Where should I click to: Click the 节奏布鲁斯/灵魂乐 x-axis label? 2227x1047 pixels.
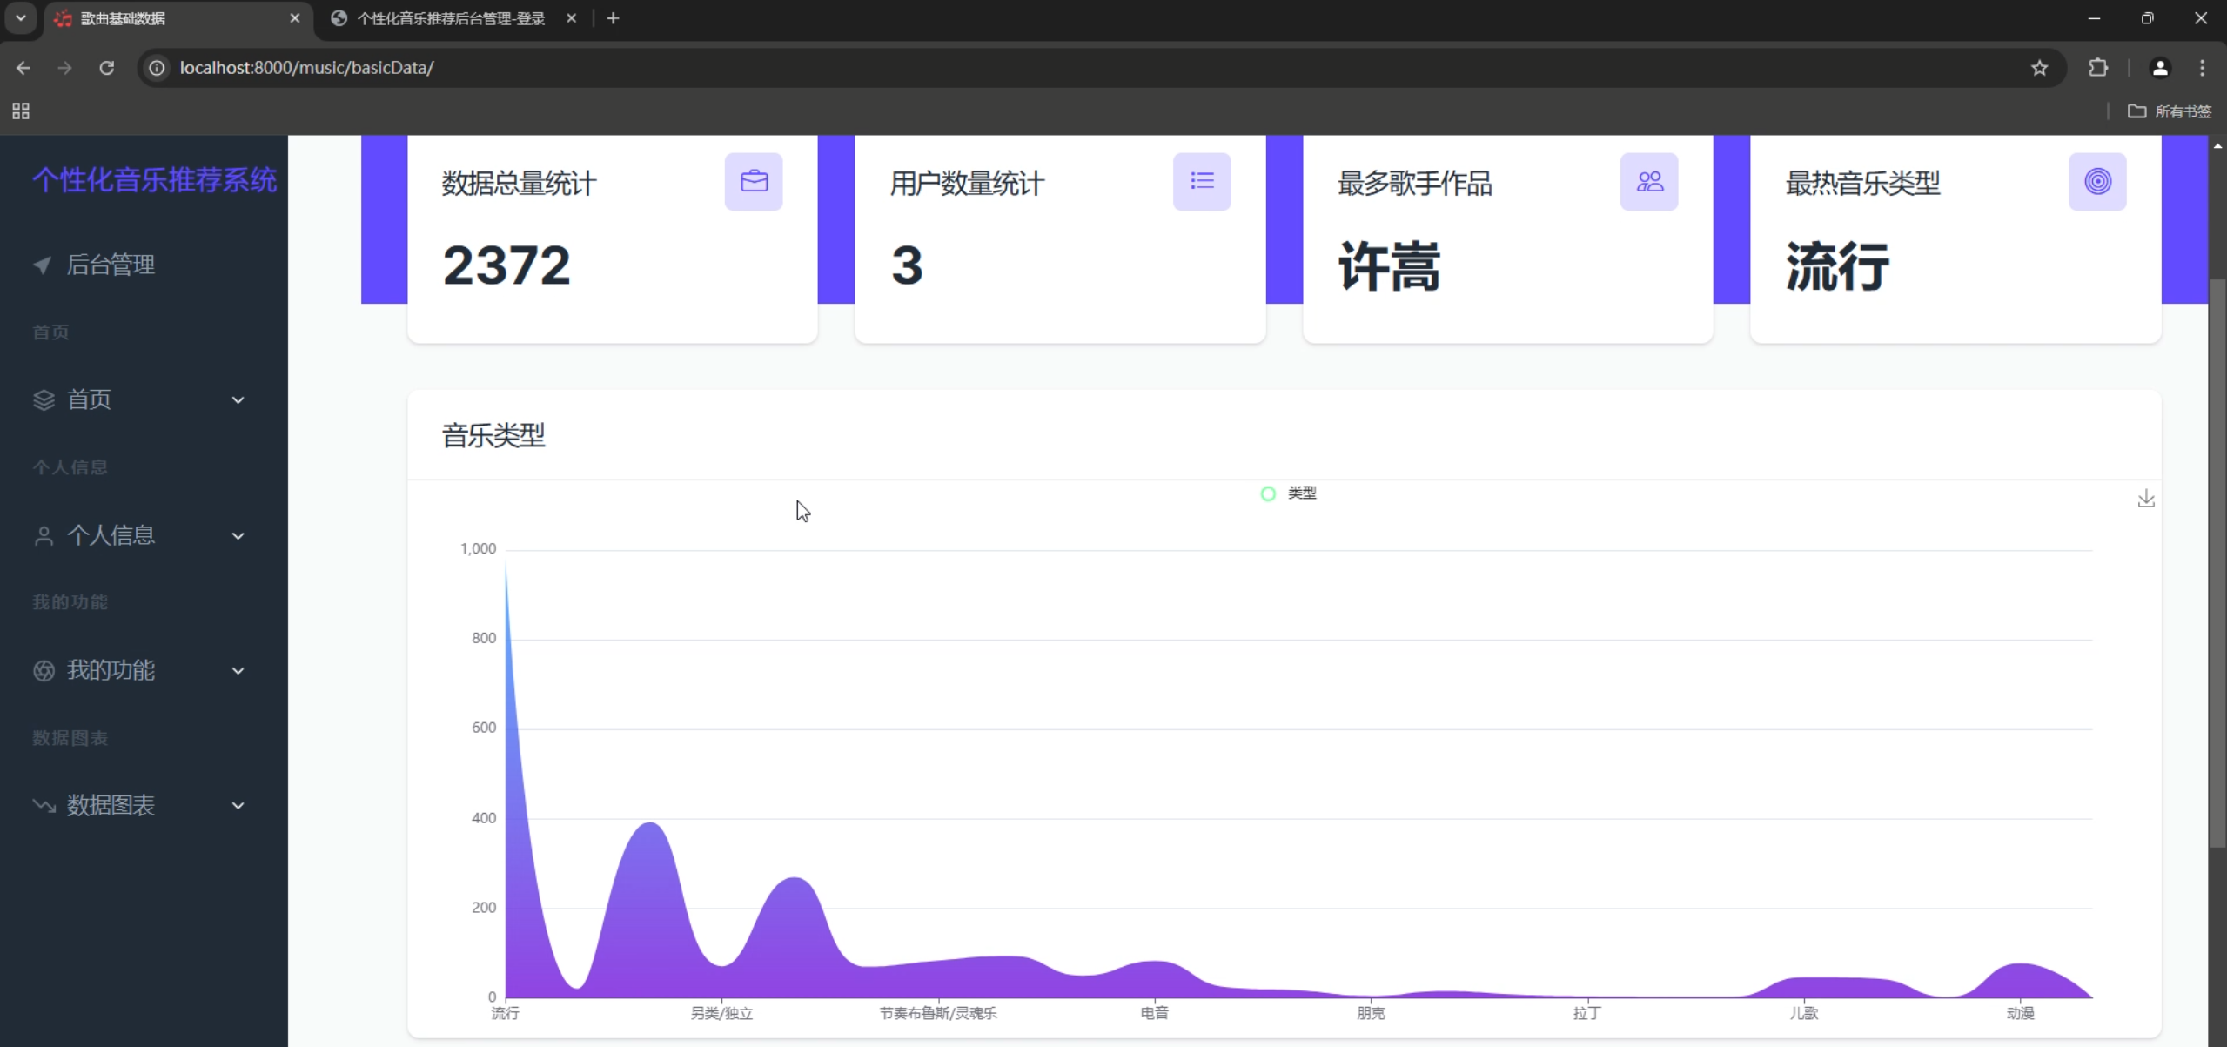point(938,1013)
